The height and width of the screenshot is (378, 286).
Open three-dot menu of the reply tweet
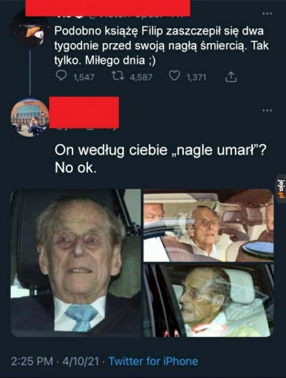[x=267, y=110]
